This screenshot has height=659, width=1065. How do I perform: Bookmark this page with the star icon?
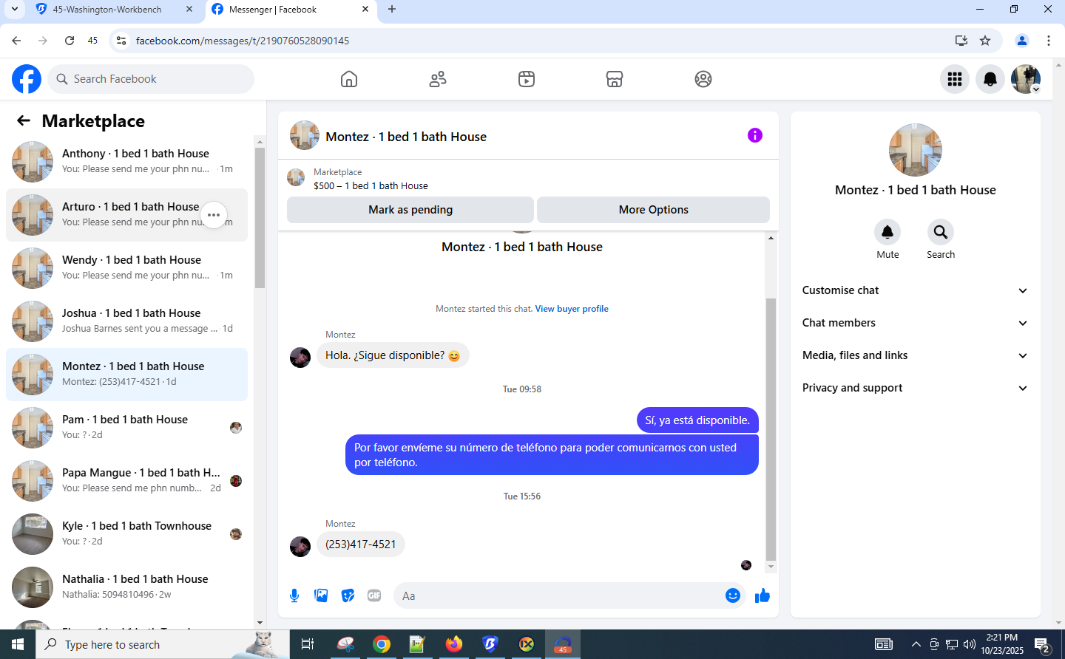pyautogui.click(x=985, y=41)
